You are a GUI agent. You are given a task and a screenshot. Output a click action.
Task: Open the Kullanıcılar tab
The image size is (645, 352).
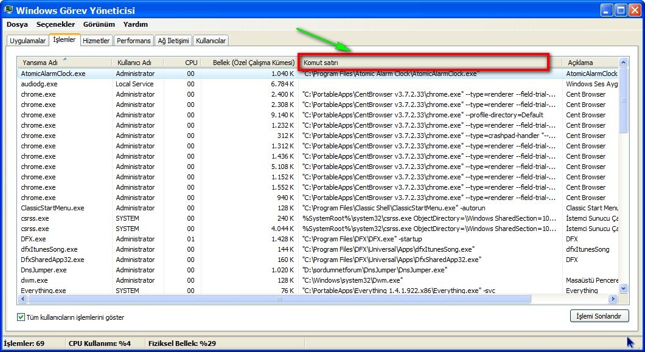(x=211, y=41)
